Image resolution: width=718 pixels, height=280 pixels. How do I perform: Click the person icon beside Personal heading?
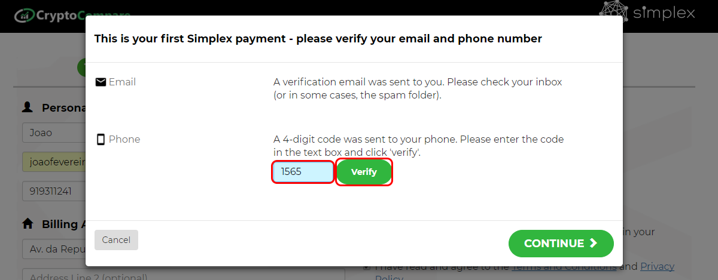[x=27, y=107]
